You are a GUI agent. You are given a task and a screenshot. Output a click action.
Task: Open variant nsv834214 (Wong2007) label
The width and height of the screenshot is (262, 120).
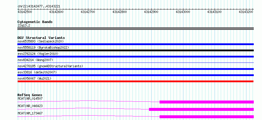35,60
